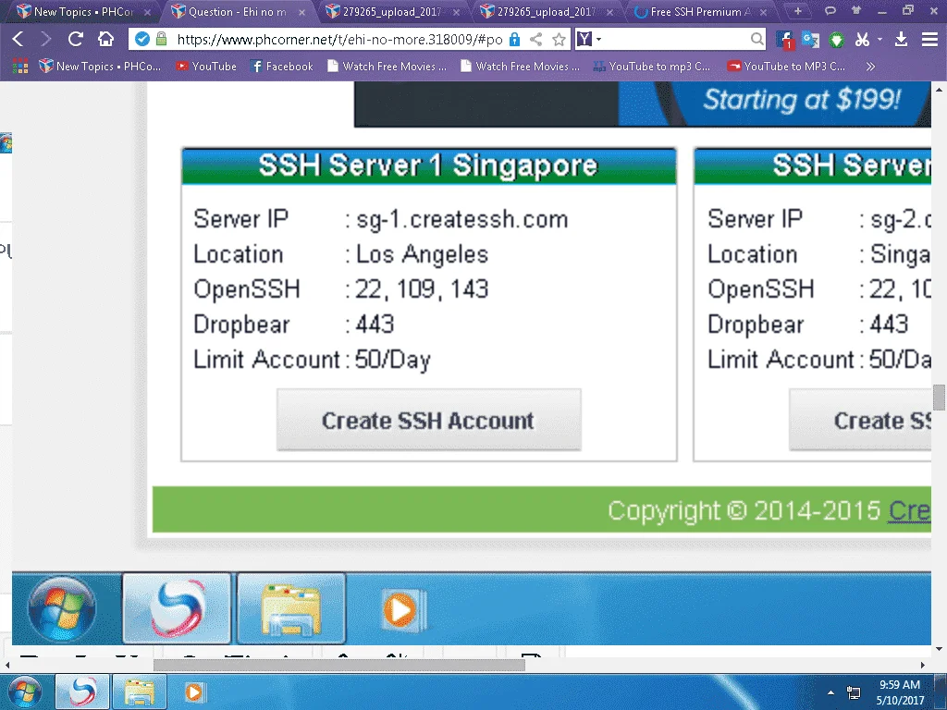Viewport: 947px width, 710px height.
Task: Open the Facebook notification extension
Action: [x=785, y=40]
